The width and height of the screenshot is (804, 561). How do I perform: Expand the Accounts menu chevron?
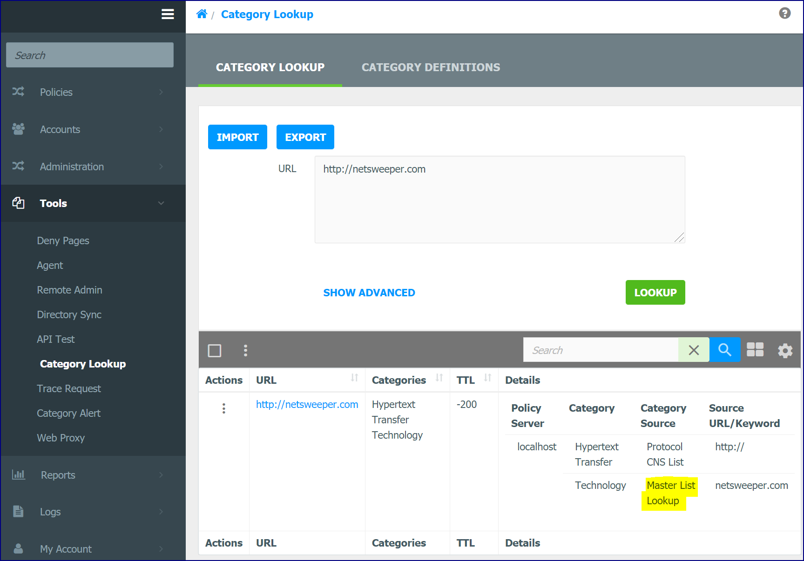click(161, 129)
